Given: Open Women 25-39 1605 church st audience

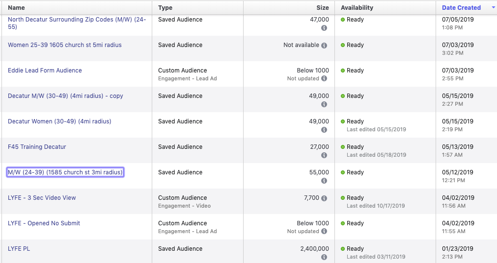Looking at the screenshot, I should (x=64, y=45).
